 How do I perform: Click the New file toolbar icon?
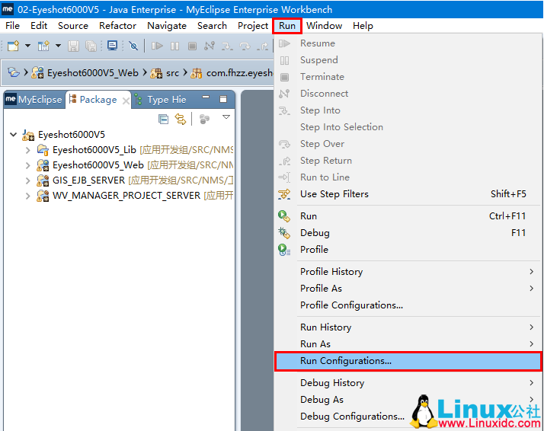click(13, 46)
